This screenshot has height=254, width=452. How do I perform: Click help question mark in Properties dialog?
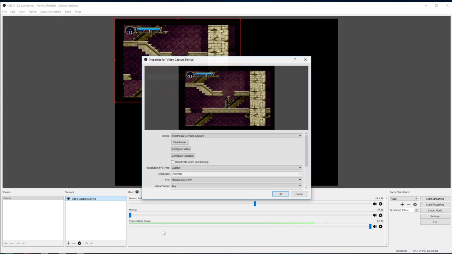[x=295, y=60]
